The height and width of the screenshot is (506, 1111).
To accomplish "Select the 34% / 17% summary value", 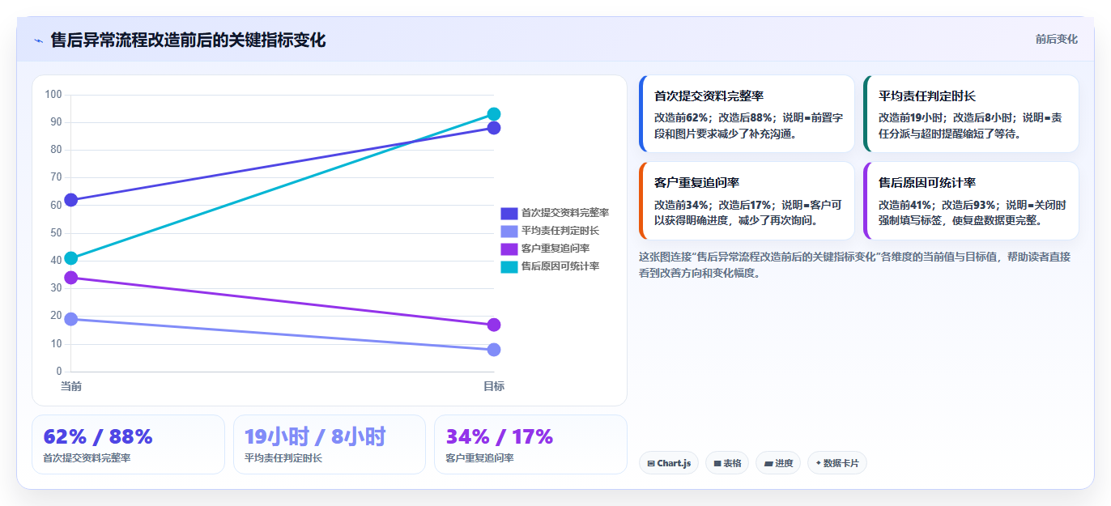I will click(500, 437).
